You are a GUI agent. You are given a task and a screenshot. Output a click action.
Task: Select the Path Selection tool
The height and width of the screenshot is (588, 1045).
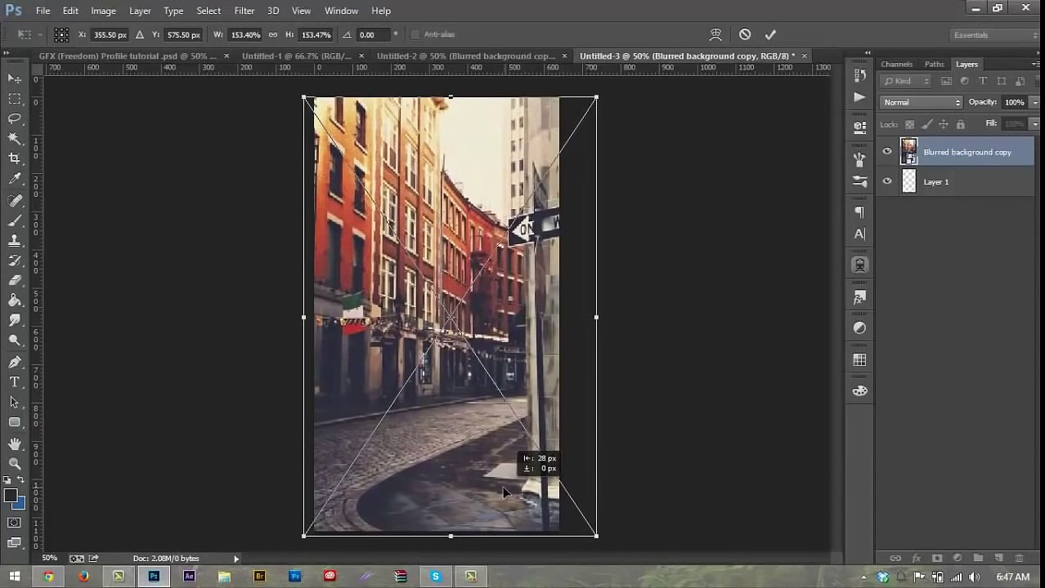click(x=15, y=402)
